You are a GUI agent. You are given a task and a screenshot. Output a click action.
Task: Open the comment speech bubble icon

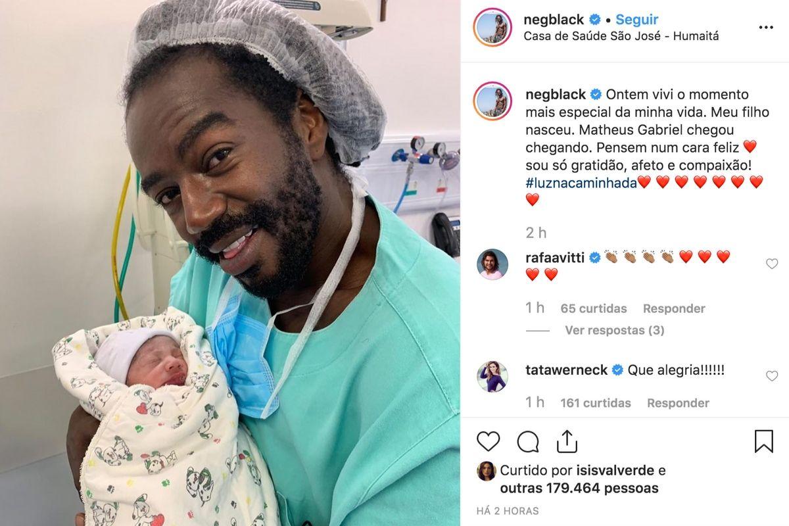point(527,441)
